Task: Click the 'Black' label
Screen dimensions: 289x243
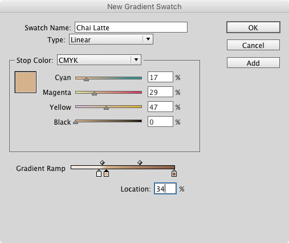Action: (63, 122)
